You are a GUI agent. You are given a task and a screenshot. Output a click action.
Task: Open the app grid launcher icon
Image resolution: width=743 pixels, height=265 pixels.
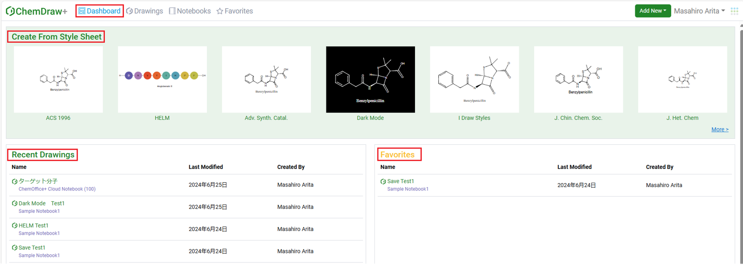[x=734, y=11]
